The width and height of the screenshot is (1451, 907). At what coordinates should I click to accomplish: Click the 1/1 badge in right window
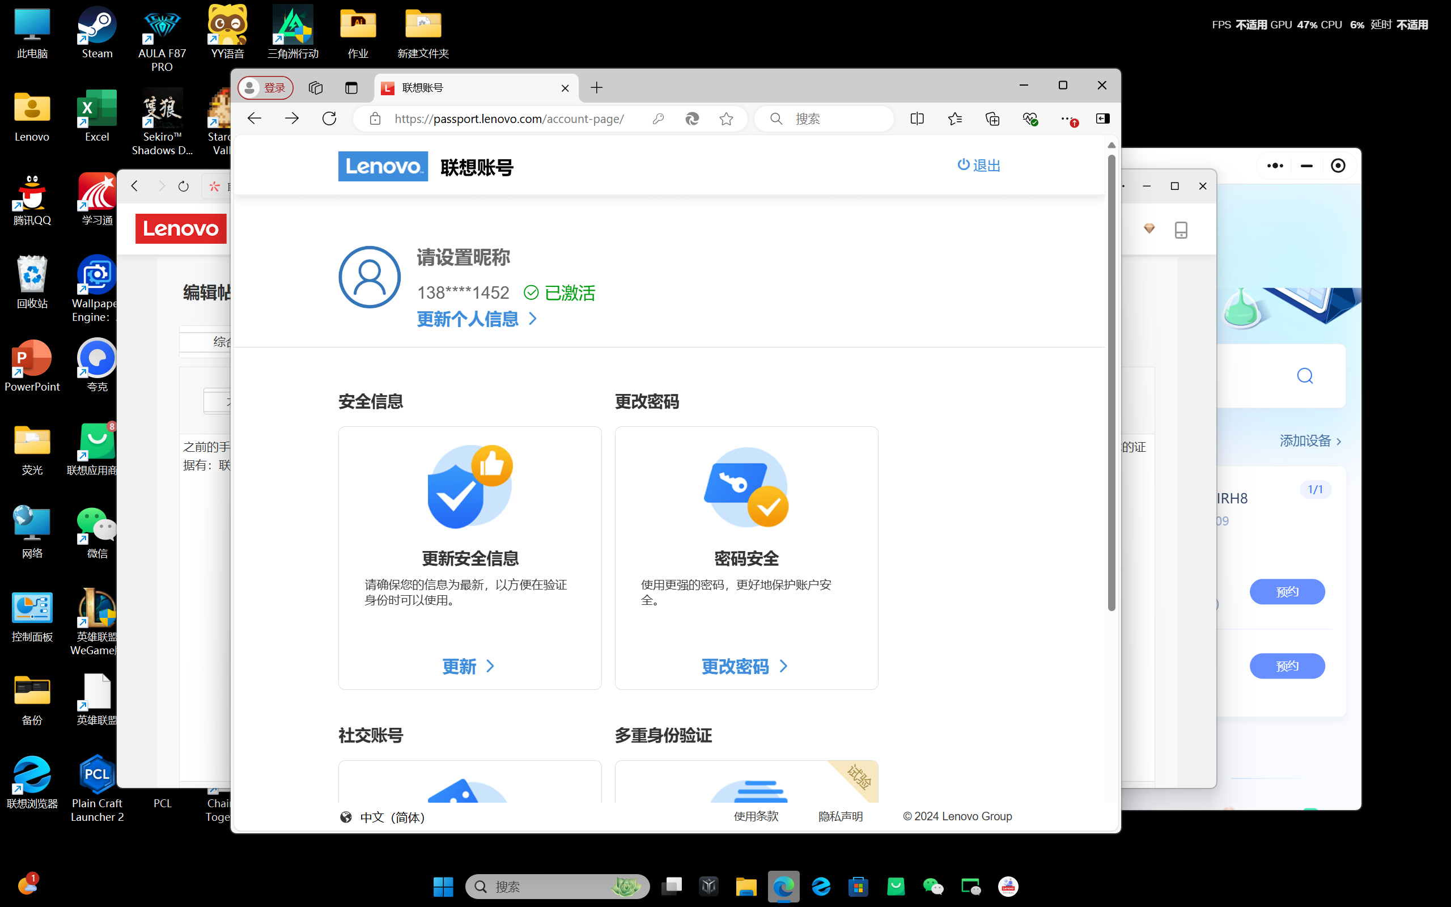click(x=1315, y=489)
